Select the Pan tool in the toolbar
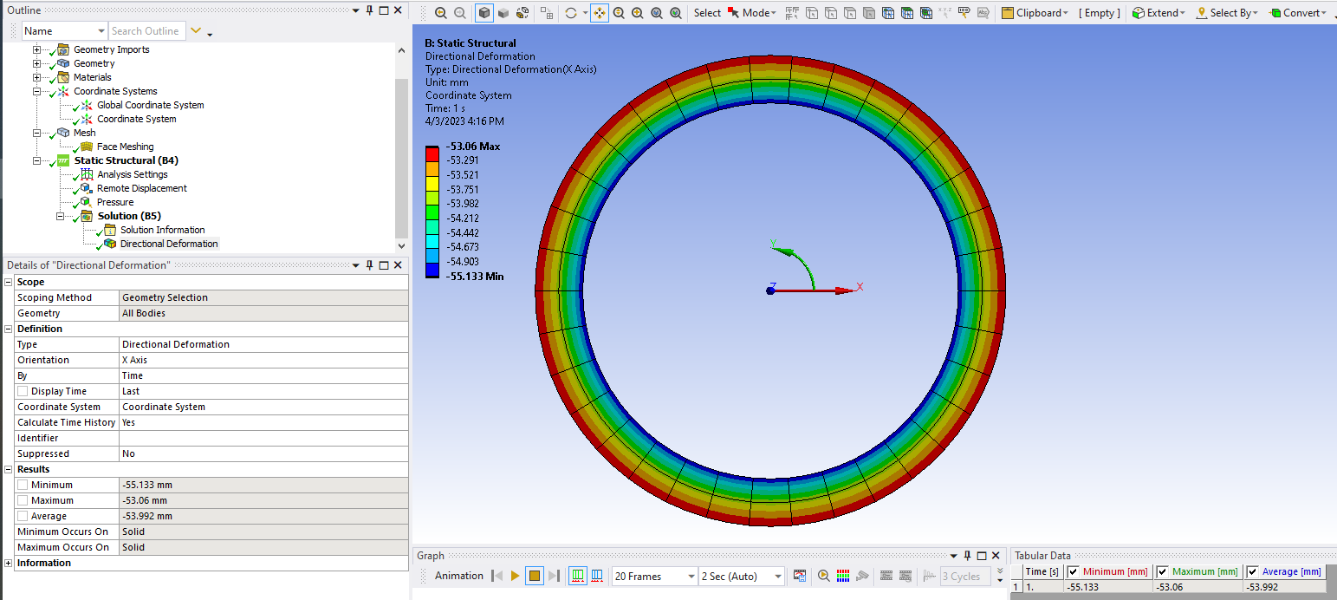This screenshot has width=1337, height=600. point(600,13)
